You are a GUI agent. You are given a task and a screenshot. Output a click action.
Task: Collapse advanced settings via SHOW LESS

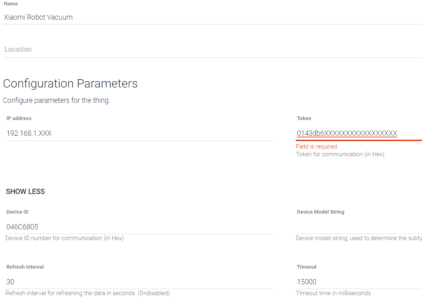point(25,192)
